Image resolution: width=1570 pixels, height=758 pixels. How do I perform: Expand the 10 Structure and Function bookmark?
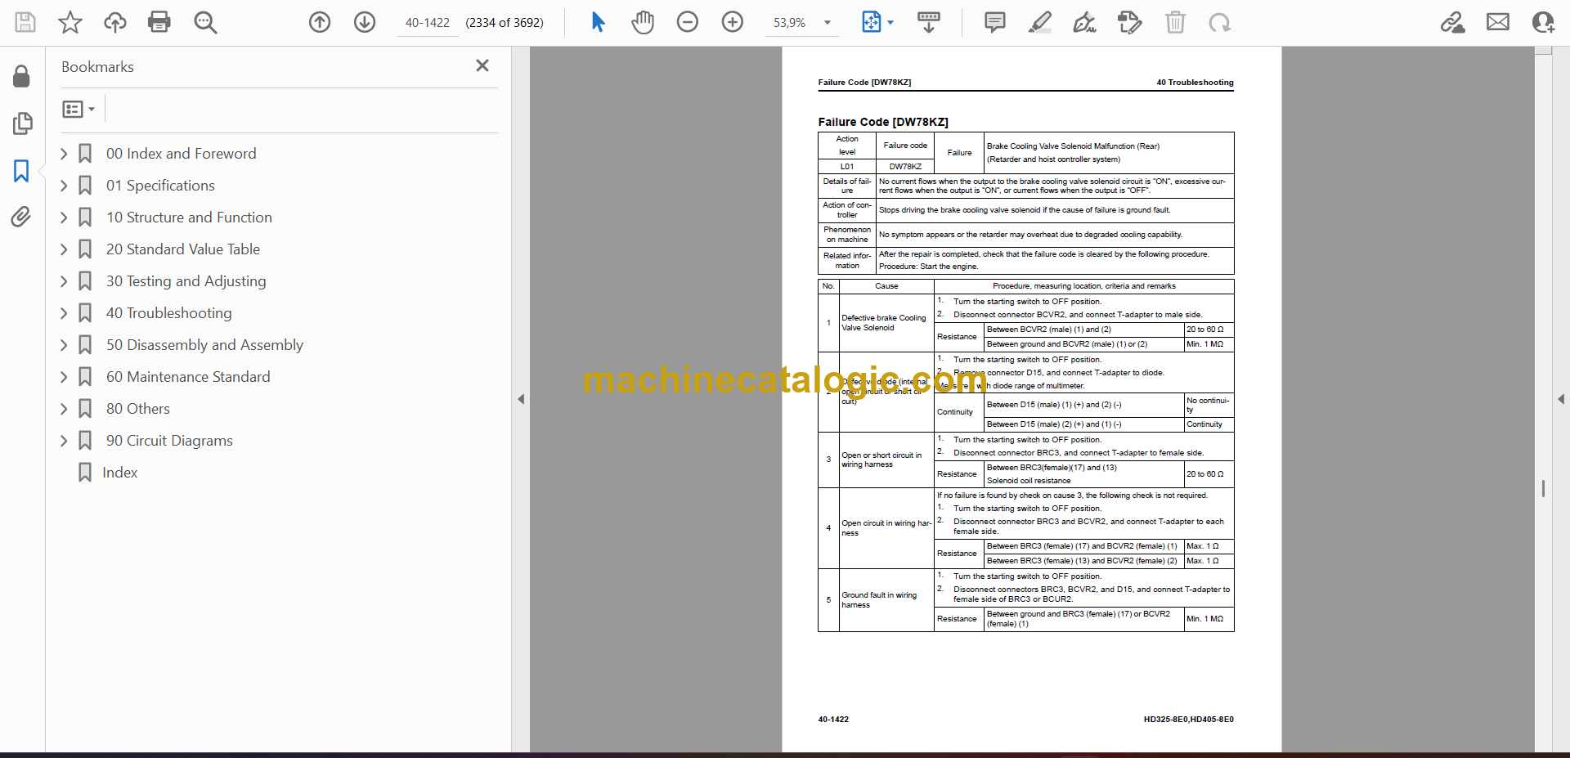[x=64, y=218]
